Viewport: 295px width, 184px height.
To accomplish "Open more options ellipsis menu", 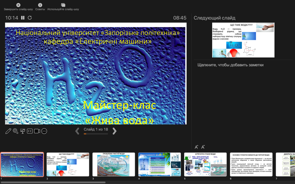I will tap(44, 131).
